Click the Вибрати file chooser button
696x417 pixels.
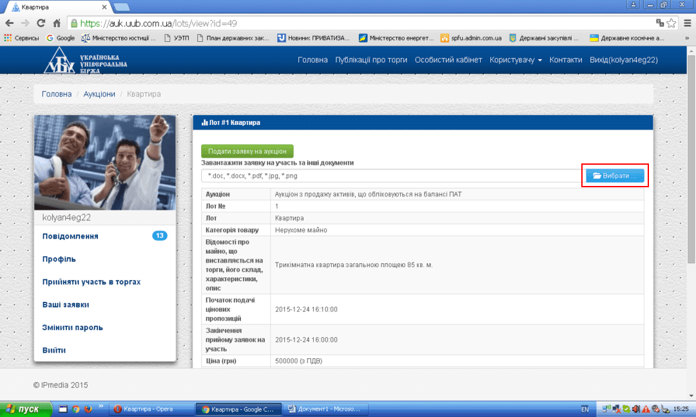coord(614,176)
